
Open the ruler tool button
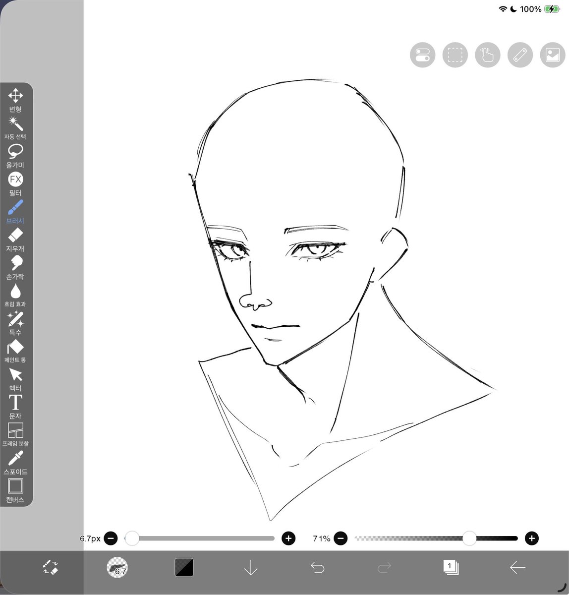pos(520,55)
